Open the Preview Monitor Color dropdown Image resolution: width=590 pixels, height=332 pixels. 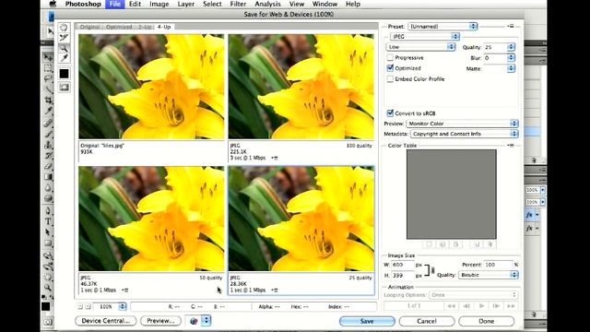[x=462, y=124]
